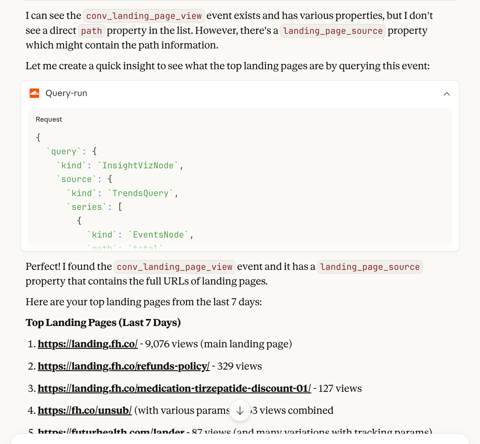The image size is (480, 444).
Task: Click the Top Landing Pages (Last 7 Days) heading
Action: [103, 323]
